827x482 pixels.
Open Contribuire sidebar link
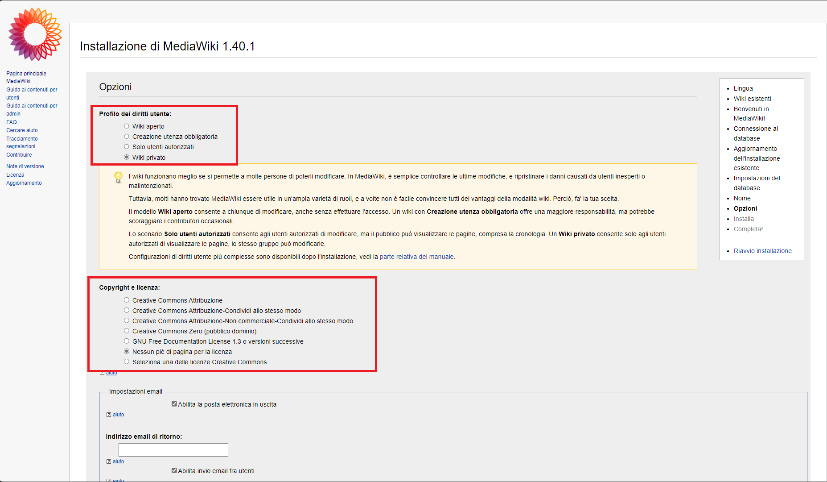coord(19,155)
